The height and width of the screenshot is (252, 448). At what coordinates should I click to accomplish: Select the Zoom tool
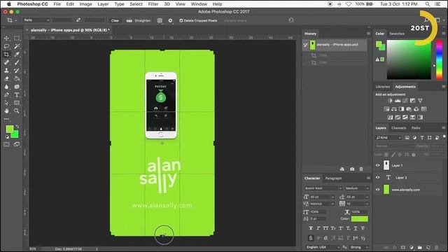coord(17,111)
